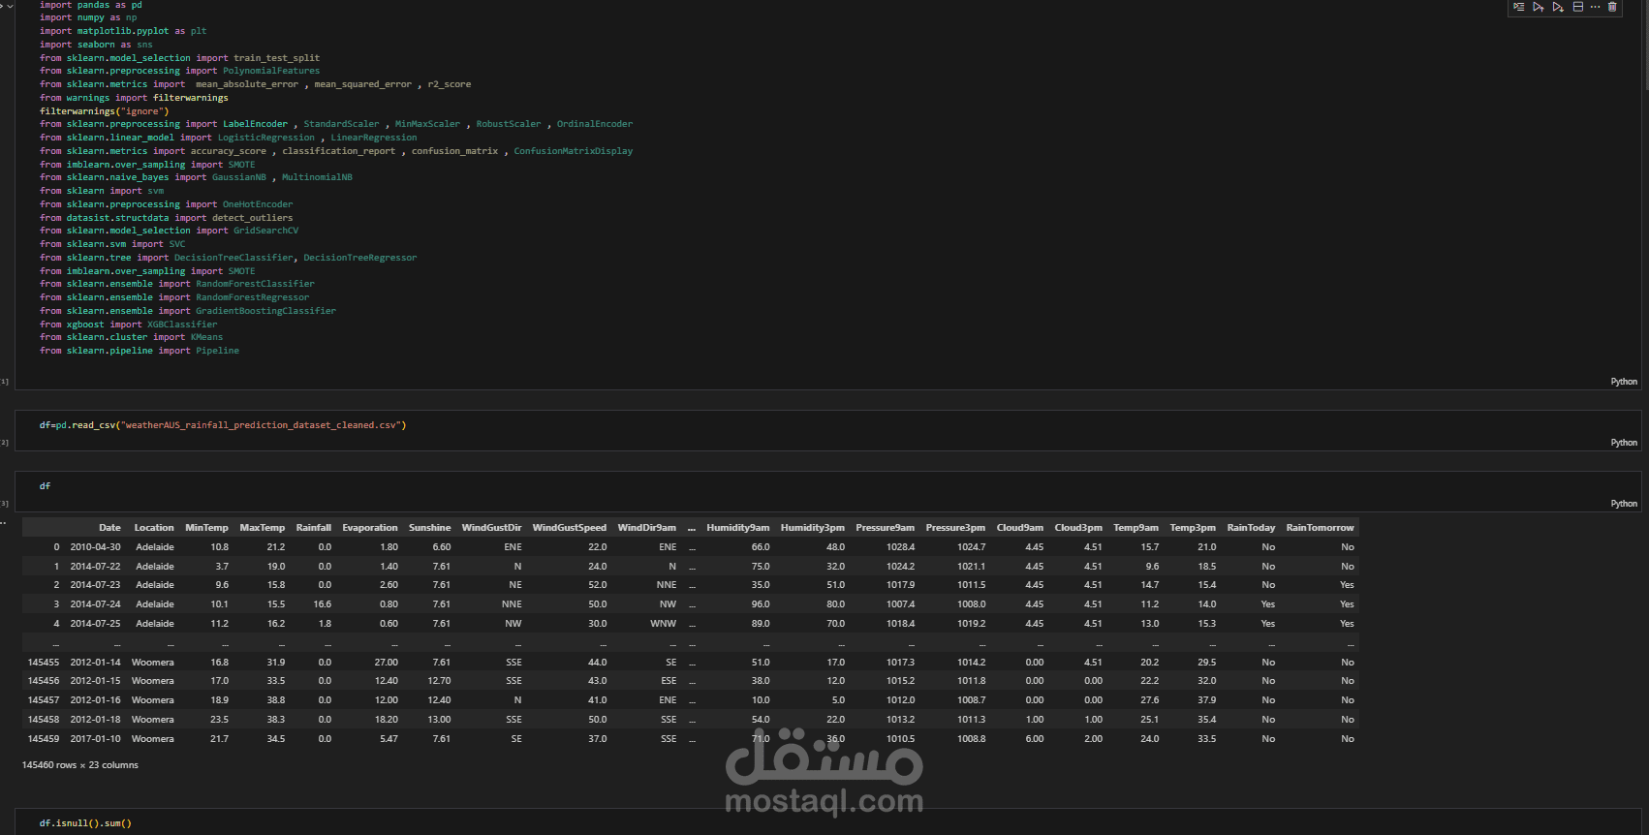The height and width of the screenshot is (835, 1649).
Task: Click Evaporation value '27.00'
Action: [387, 663]
